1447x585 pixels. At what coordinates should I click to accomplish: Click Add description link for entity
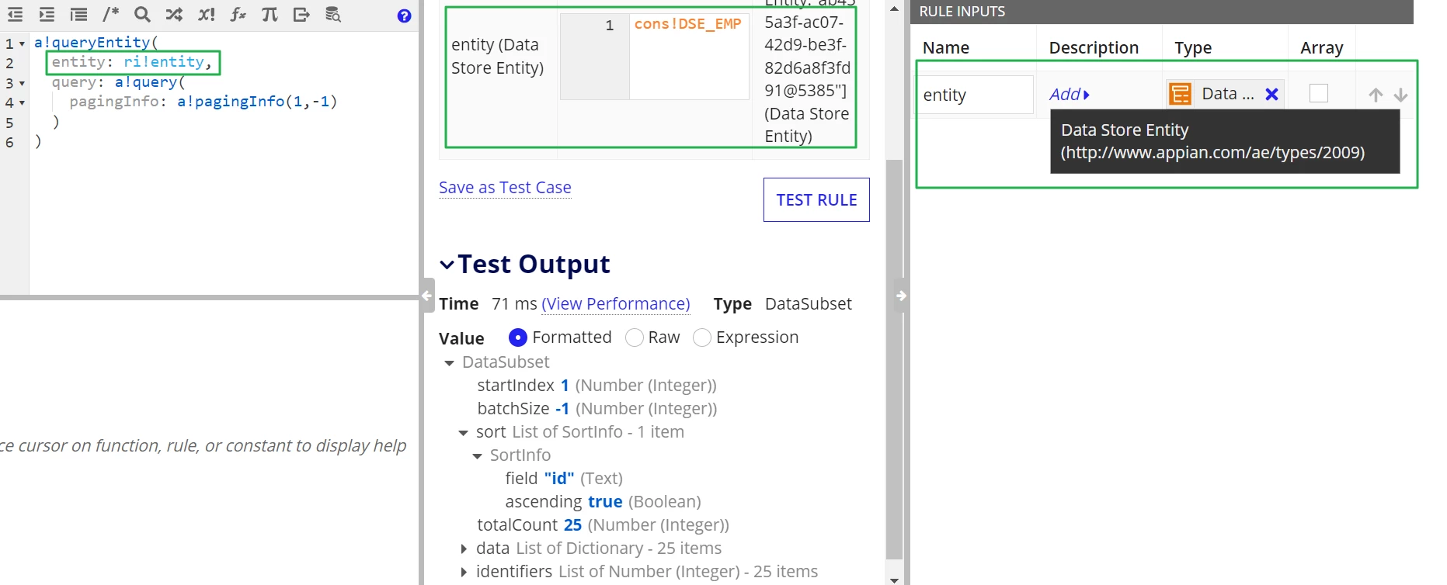coord(1070,95)
